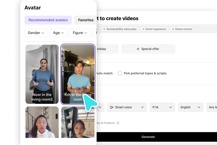This screenshot has width=217, height=145.
Task: Add the Home movers audience tag
Action: [x=182, y=29]
